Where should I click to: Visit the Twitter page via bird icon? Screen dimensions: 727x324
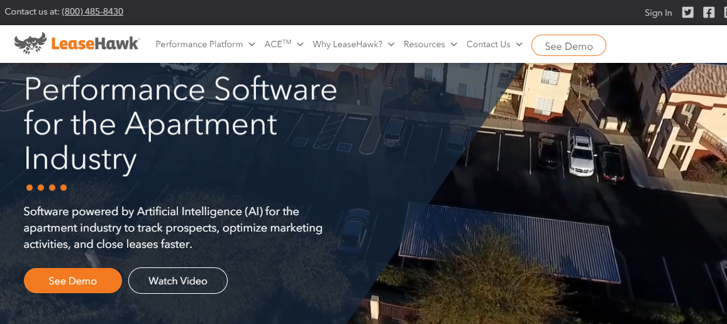click(687, 13)
